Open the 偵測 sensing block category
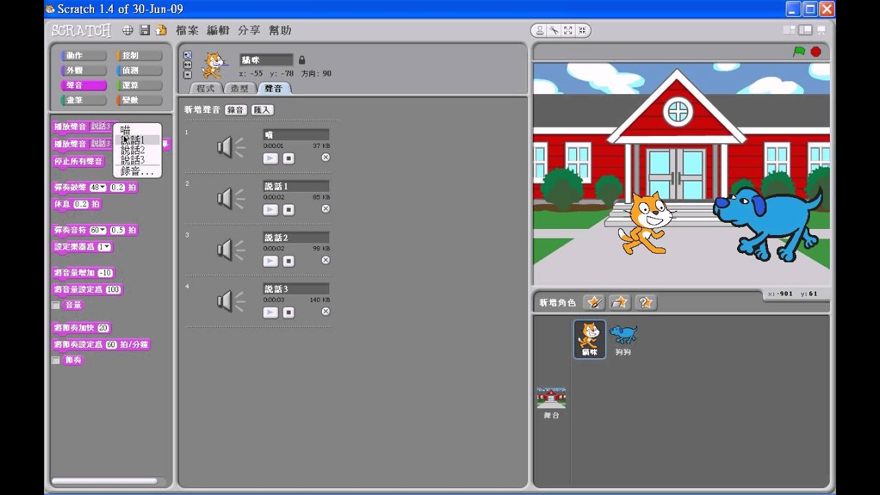The image size is (880, 495). [x=139, y=71]
